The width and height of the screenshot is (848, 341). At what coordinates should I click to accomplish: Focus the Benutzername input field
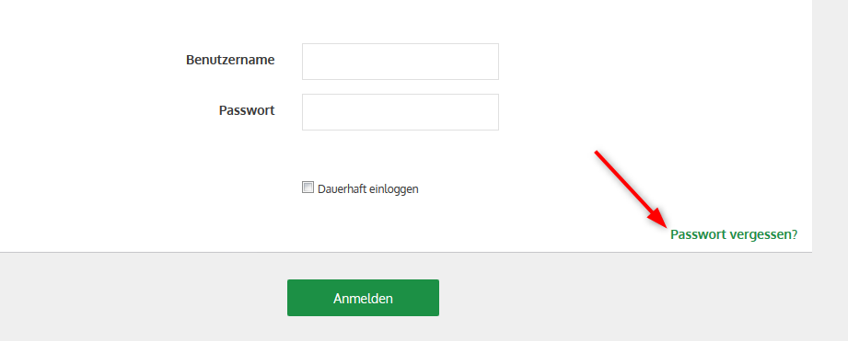(x=401, y=62)
